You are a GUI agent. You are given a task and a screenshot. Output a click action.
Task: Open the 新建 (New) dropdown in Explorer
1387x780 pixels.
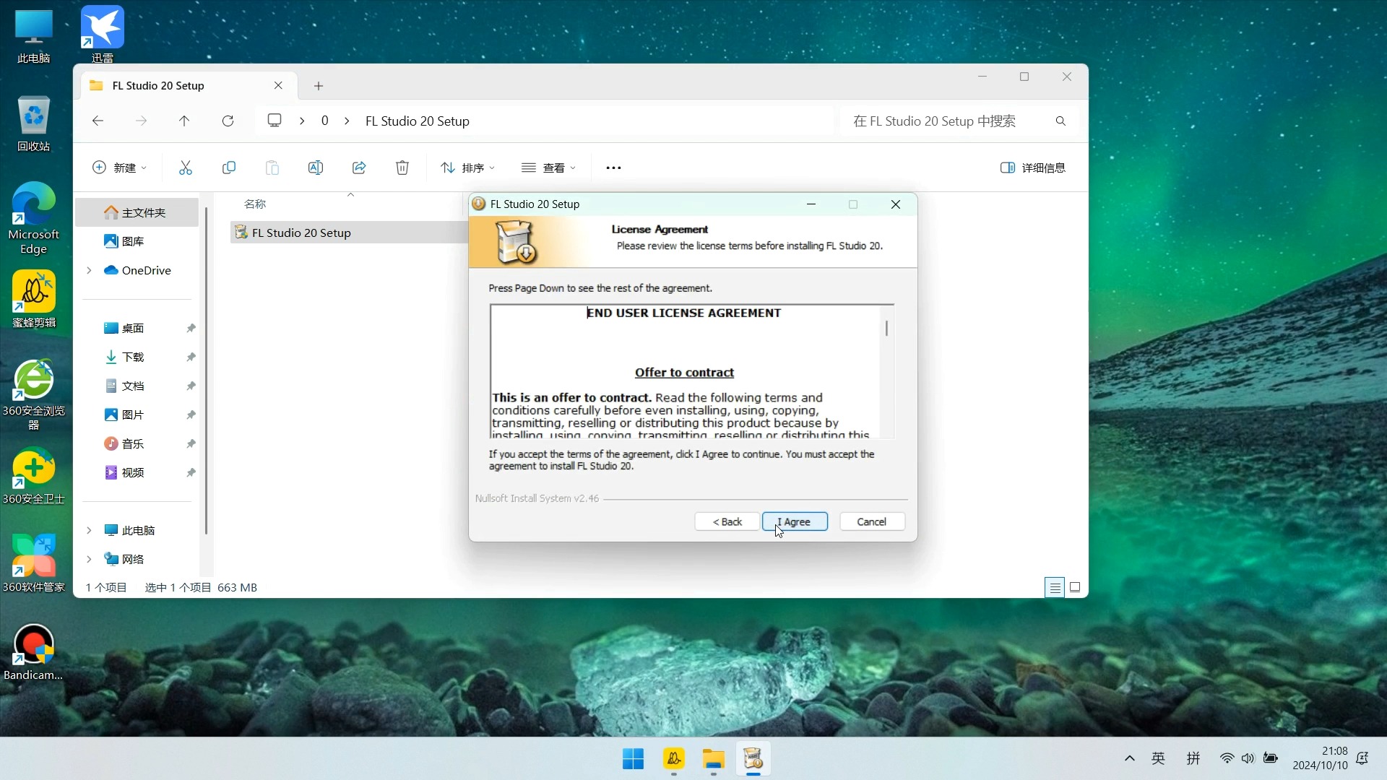pos(120,168)
